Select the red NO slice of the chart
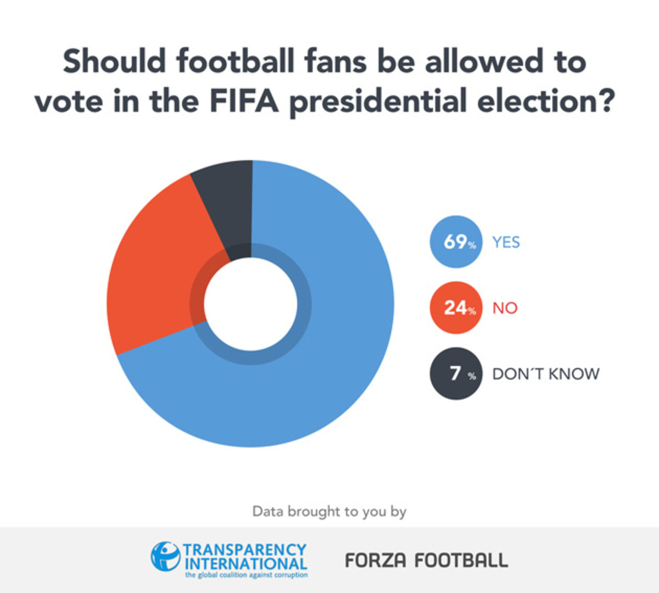 click(154, 275)
